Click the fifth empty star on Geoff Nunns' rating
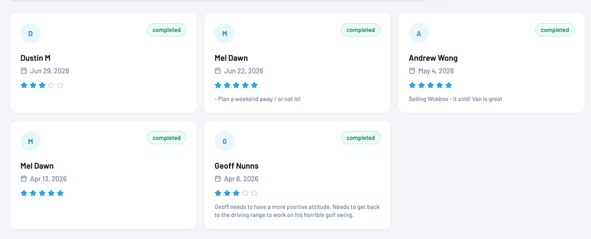 coord(255,193)
